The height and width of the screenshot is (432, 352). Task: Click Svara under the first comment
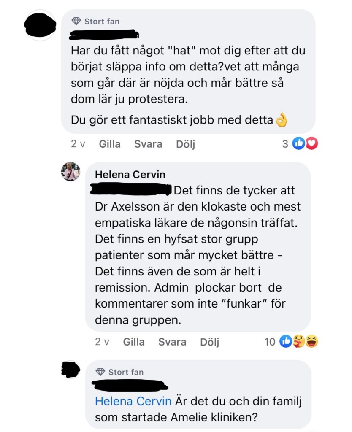coord(148,144)
